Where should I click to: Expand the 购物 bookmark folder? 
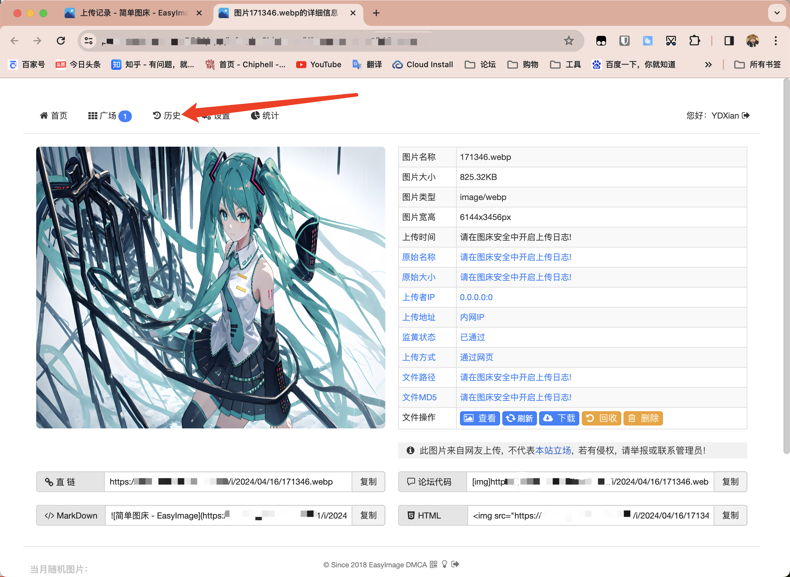point(523,65)
